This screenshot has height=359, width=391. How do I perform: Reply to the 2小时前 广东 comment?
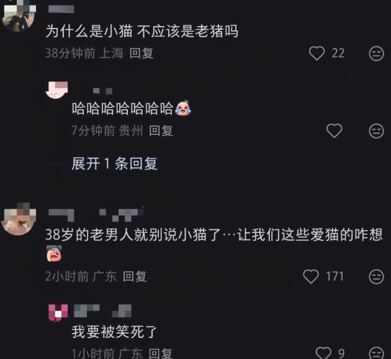click(135, 276)
